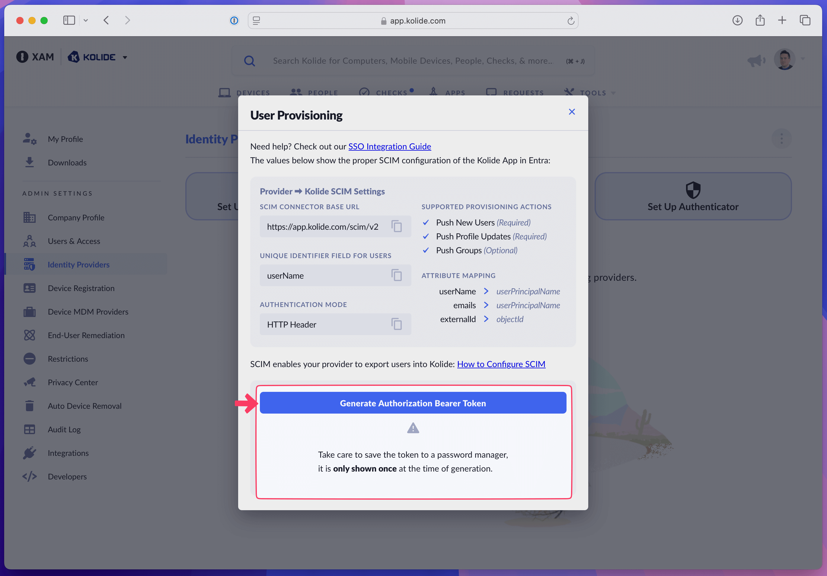Click the announcements megaphone icon
This screenshot has height=576, width=827.
[x=756, y=60]
